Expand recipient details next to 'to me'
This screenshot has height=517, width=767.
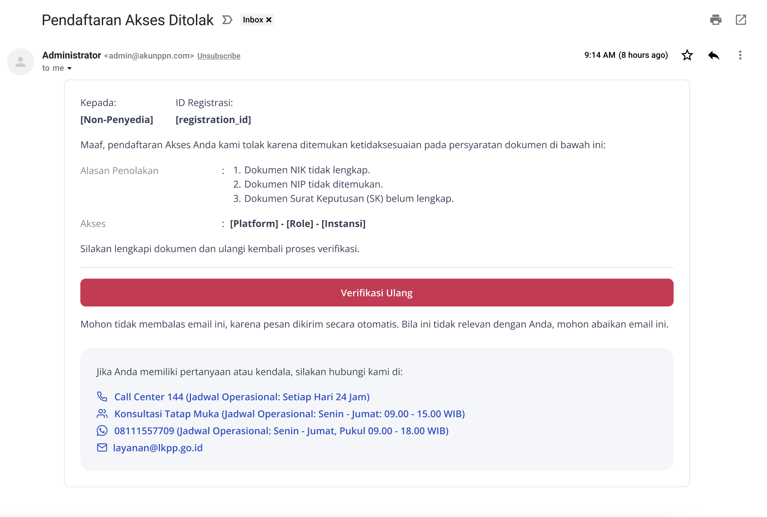(x=69, y=69)
